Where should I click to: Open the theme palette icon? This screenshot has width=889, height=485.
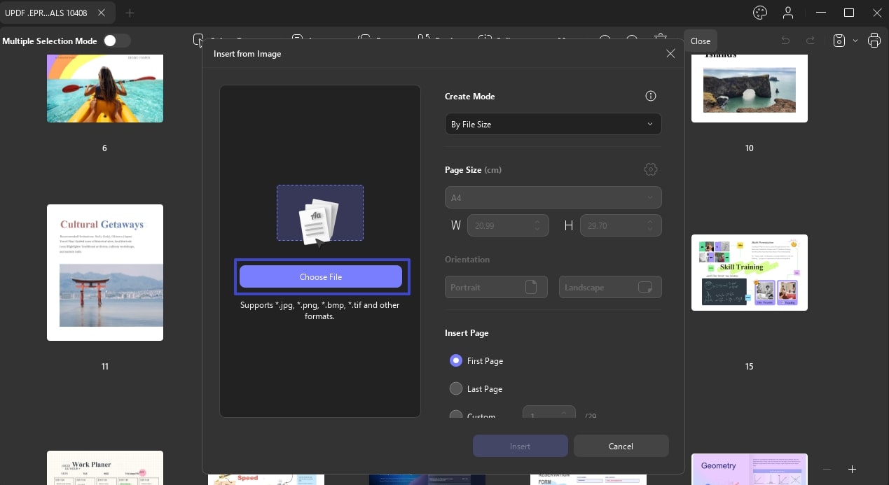pyautogui.click(x=760, y=13)
